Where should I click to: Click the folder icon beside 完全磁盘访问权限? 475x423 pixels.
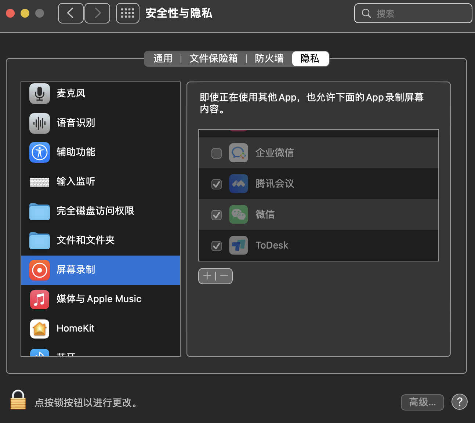click(x=40, y=211)
